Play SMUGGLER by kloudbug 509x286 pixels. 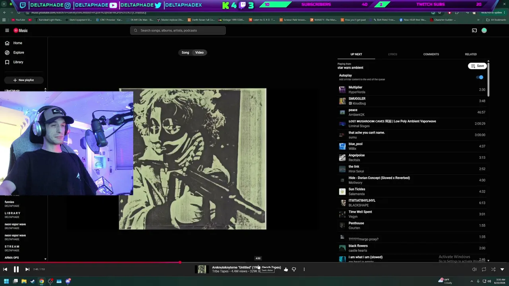(412, 101)
